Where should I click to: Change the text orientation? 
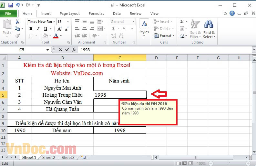pos(95,36)
